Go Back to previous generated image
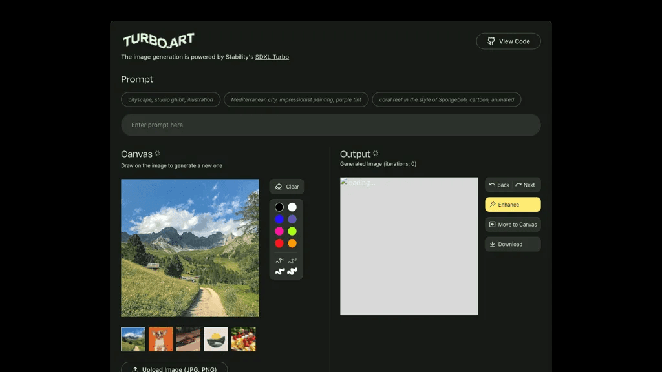The image size is (662, 372). (x=499, y=185)
